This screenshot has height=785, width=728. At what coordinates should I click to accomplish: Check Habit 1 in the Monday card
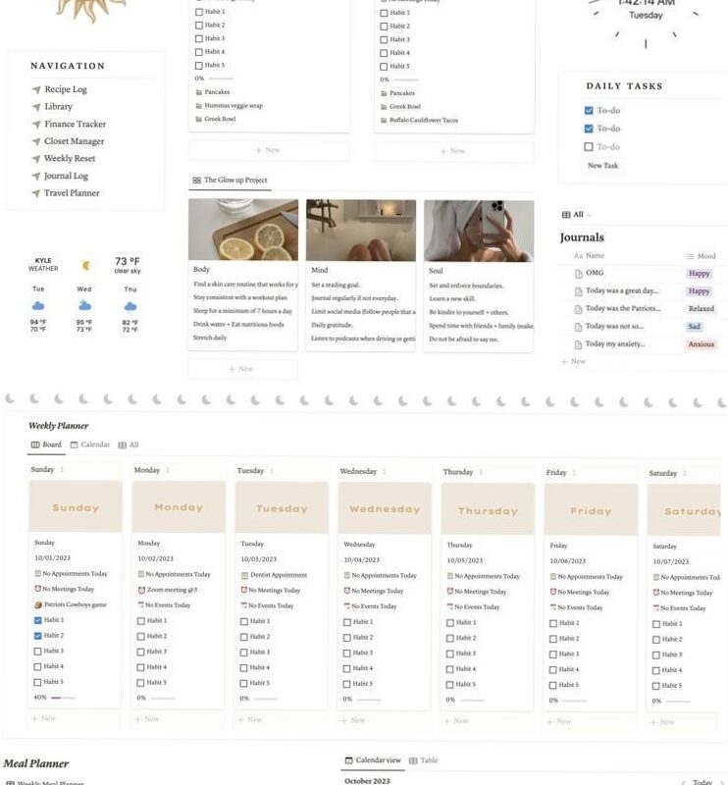(x=140, y=620)
